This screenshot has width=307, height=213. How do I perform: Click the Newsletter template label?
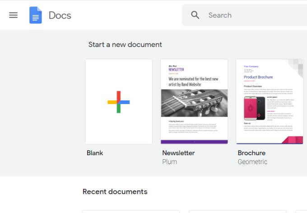(x=178, y=153)
